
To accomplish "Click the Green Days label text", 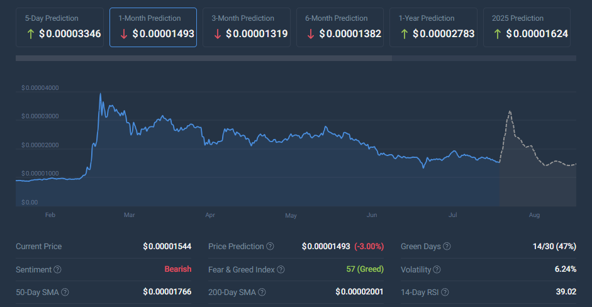I will [x=421, y=246].
